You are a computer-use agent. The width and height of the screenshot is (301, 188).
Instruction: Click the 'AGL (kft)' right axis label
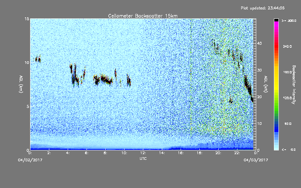click(266, 84)
